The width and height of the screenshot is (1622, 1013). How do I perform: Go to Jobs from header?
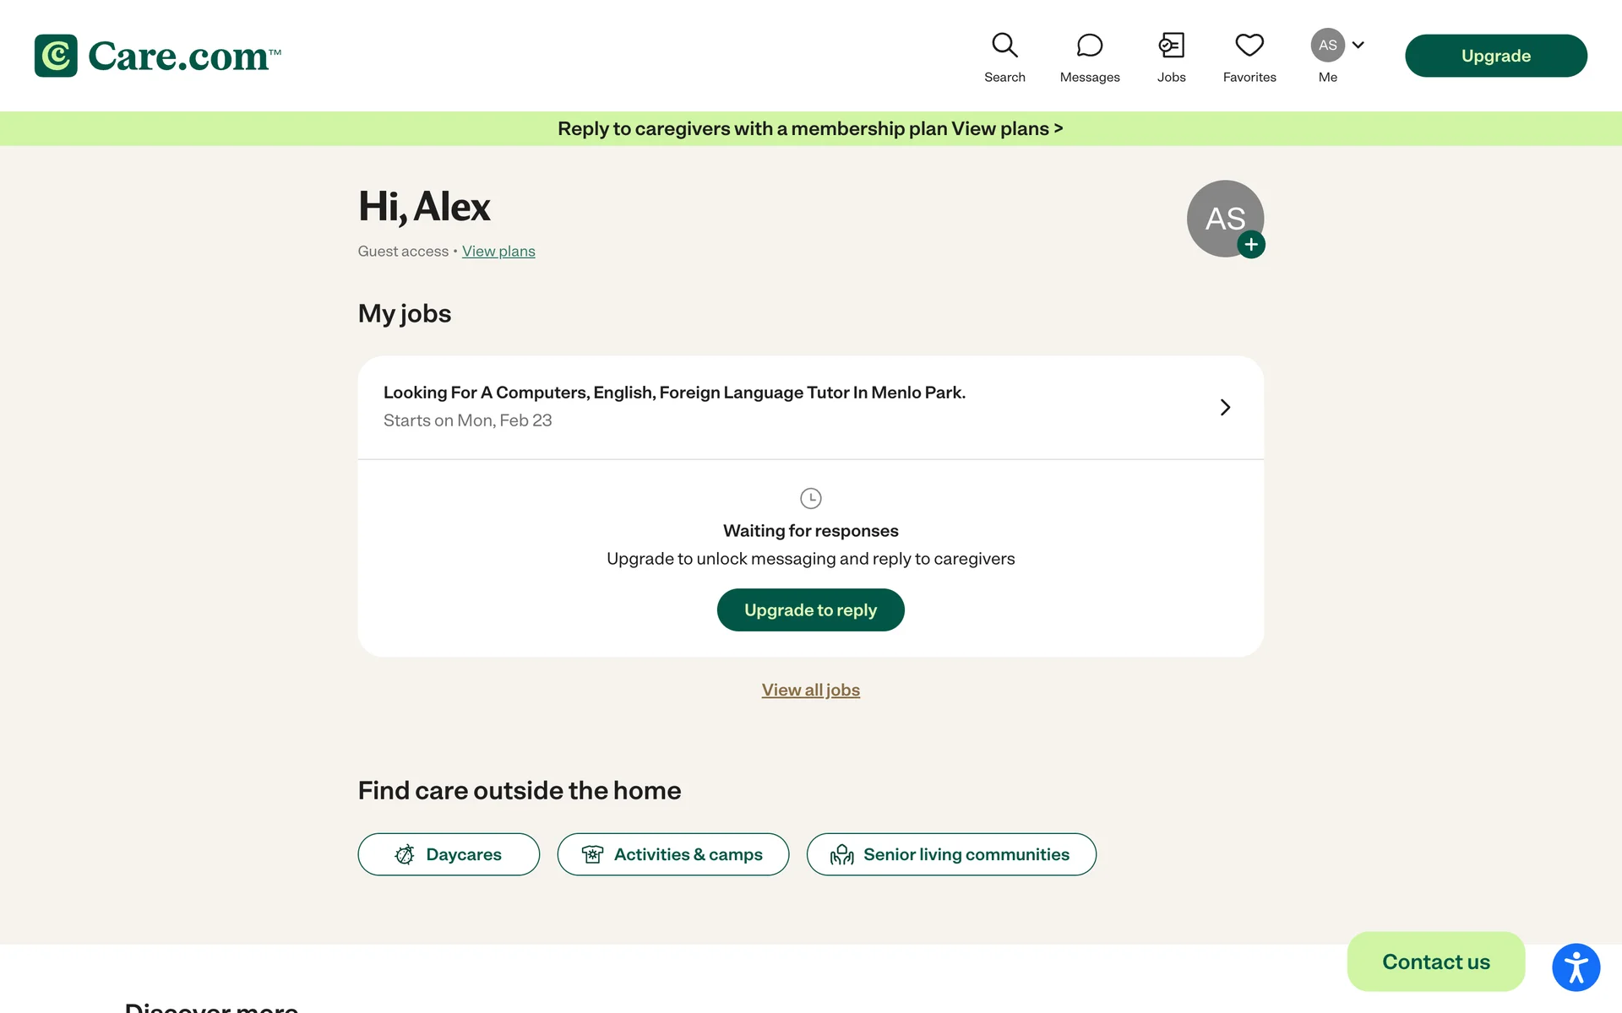(1171, 57)
